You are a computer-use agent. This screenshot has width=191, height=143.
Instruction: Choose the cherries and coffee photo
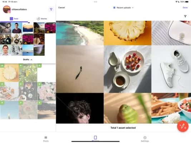127,69
